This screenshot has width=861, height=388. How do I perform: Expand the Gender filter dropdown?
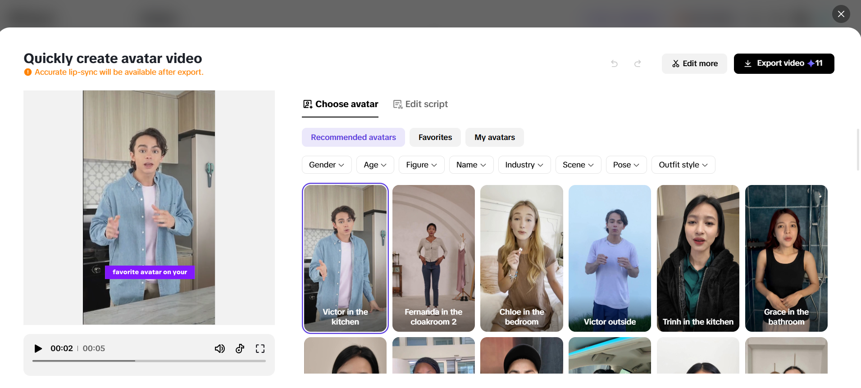pyautogui.click(x=327, y=165)
